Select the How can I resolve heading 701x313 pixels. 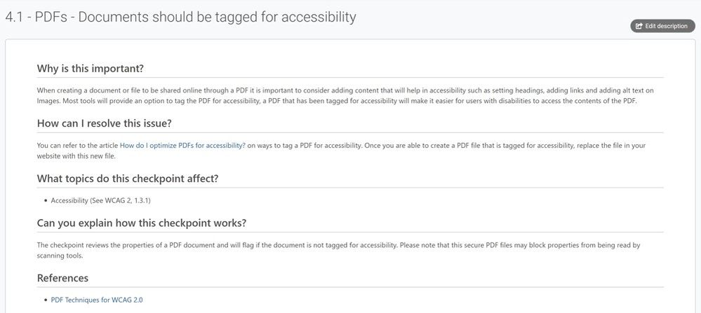point(104,123)
